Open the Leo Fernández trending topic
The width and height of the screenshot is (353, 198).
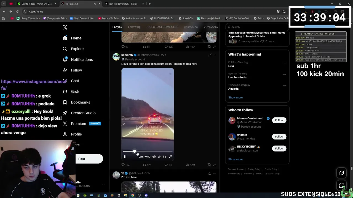coord(238,77)
